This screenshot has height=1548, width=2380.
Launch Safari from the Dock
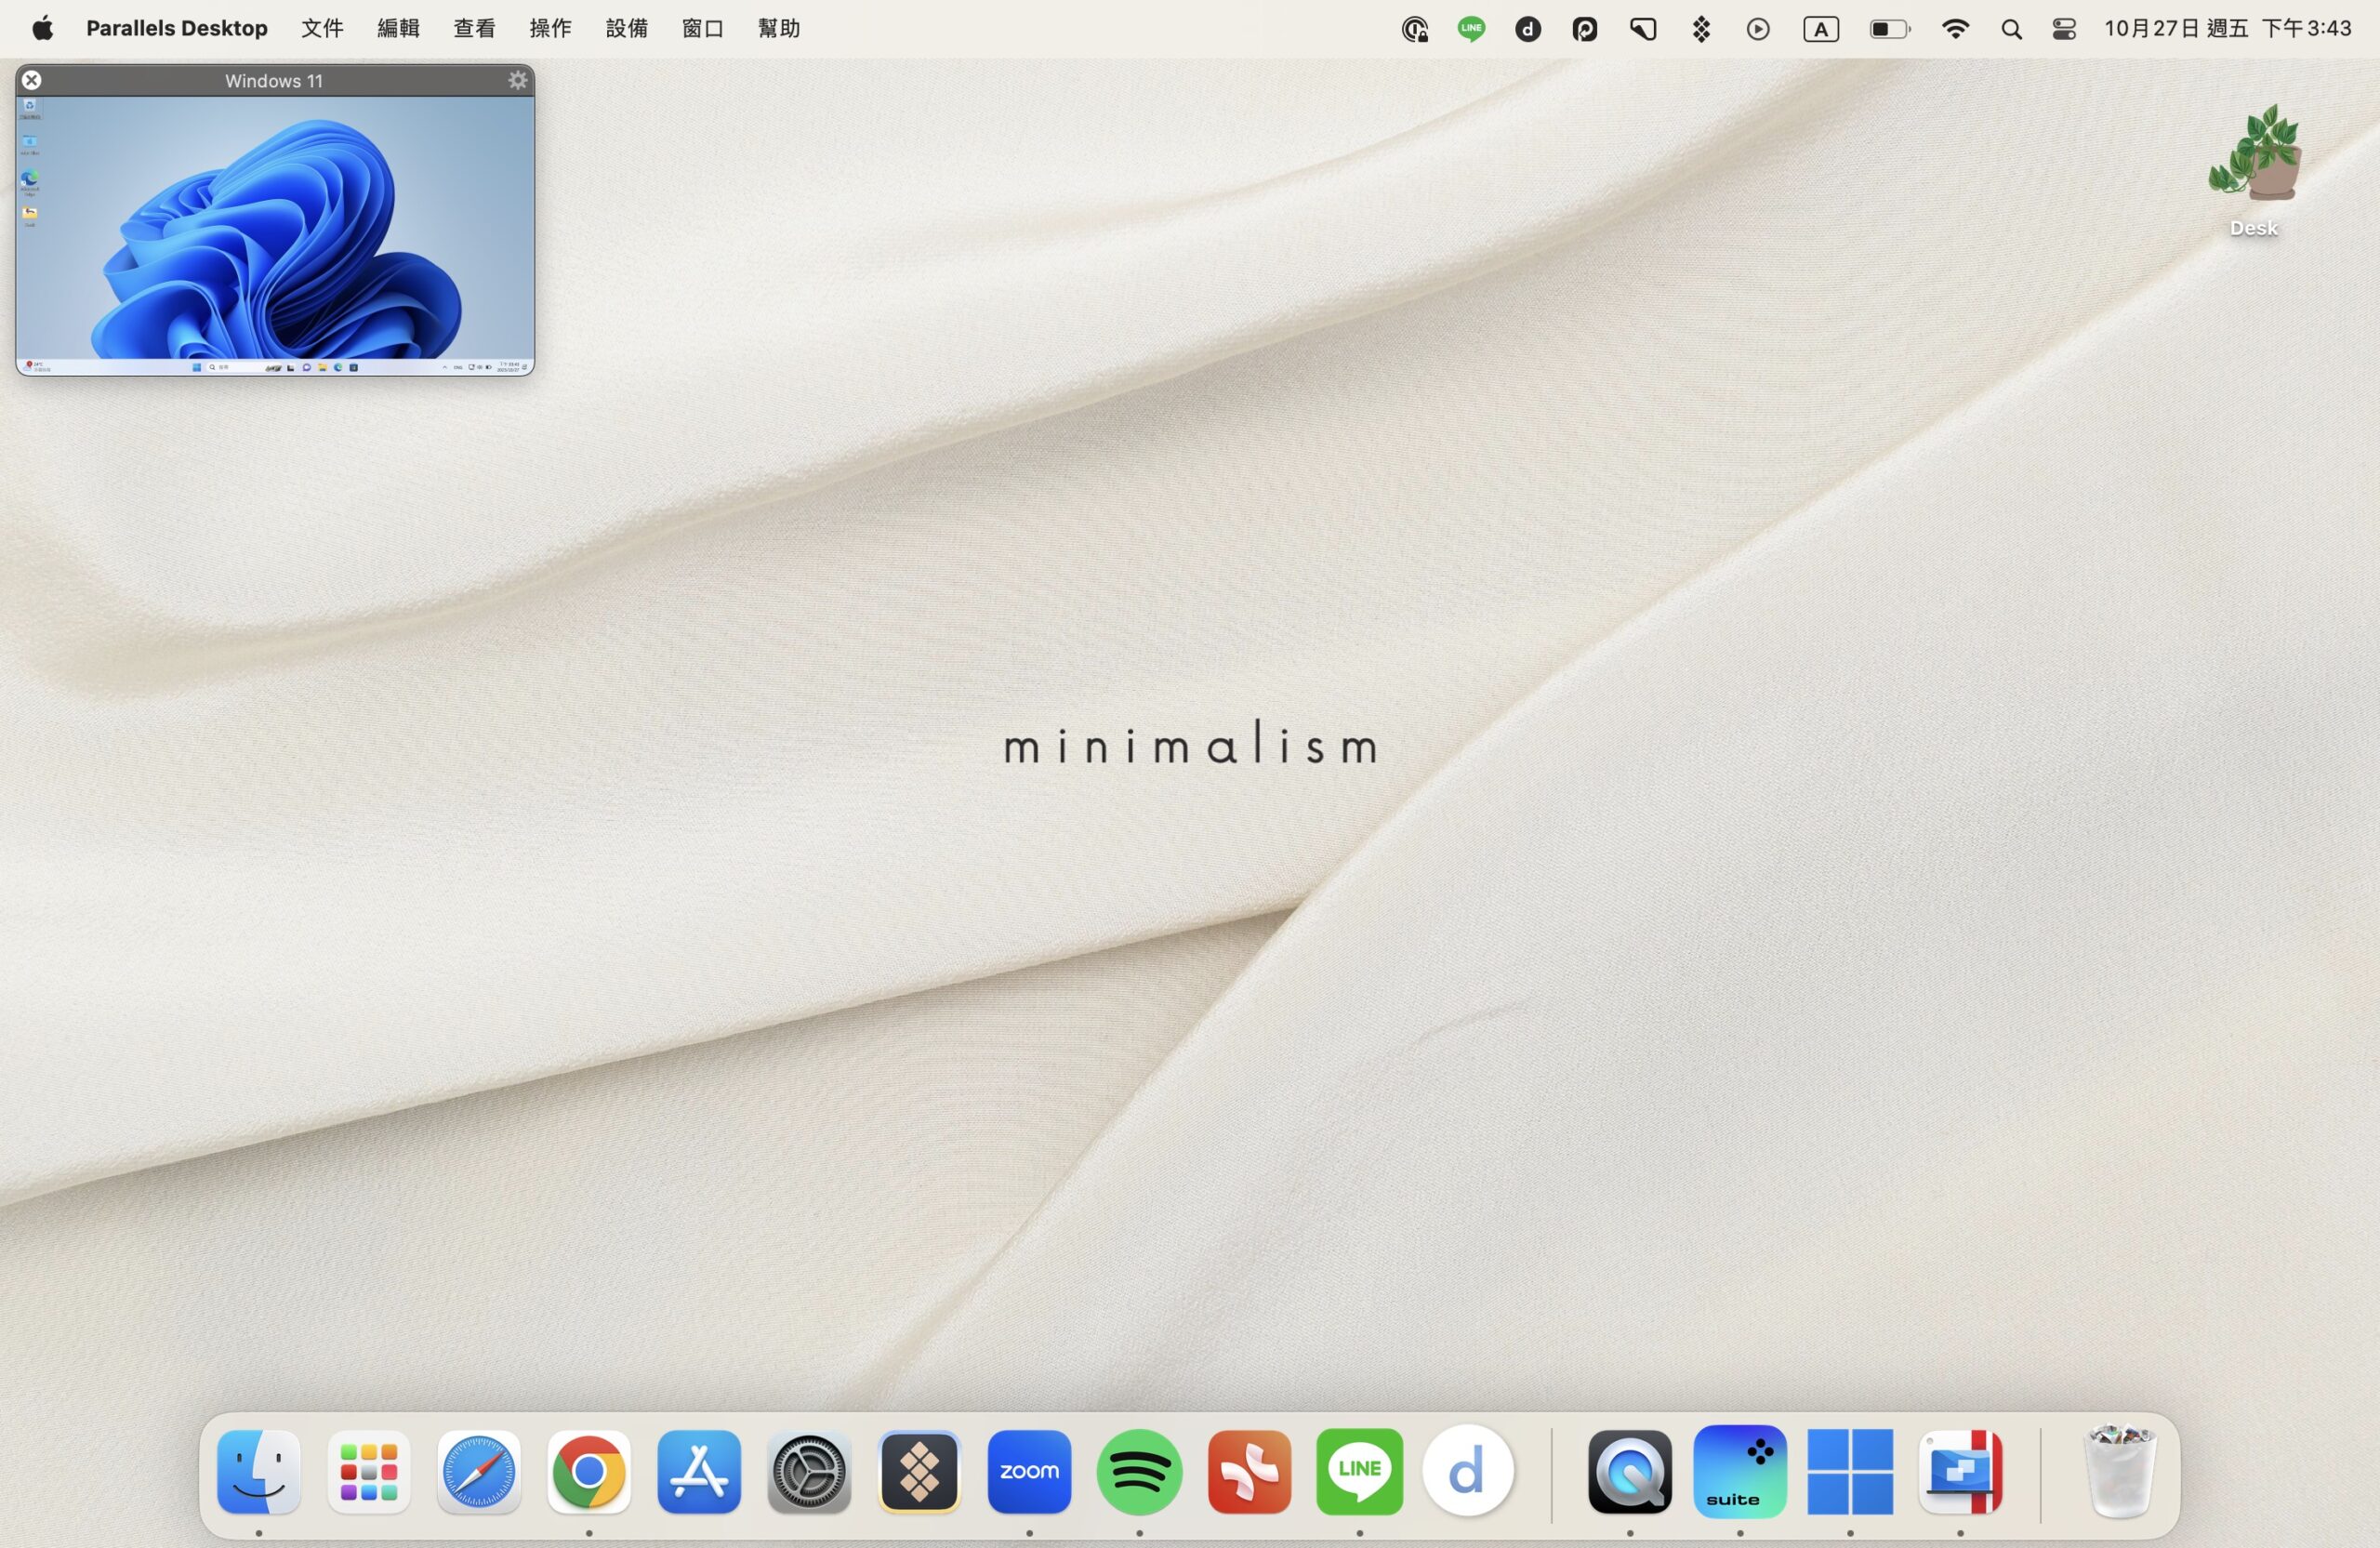[x=479, y=1471]
